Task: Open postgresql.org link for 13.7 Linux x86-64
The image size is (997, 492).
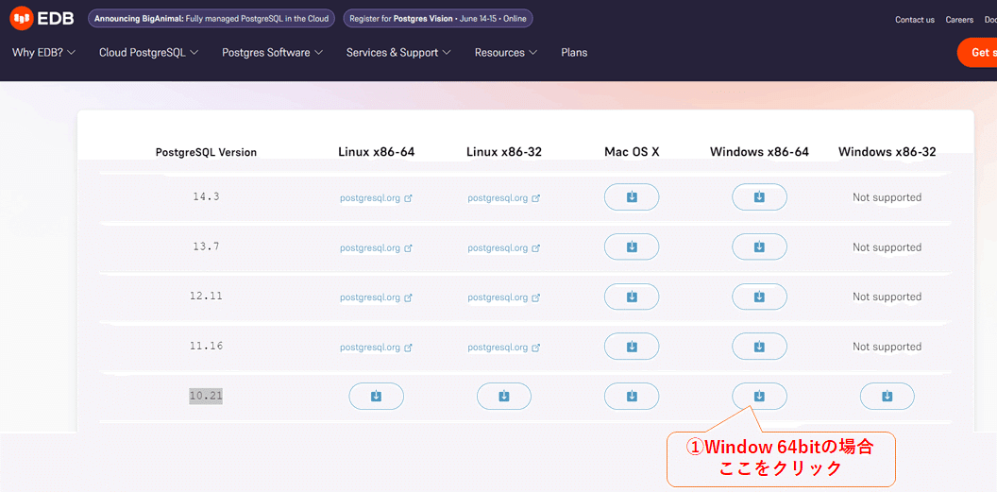Action: pos(376,247)
